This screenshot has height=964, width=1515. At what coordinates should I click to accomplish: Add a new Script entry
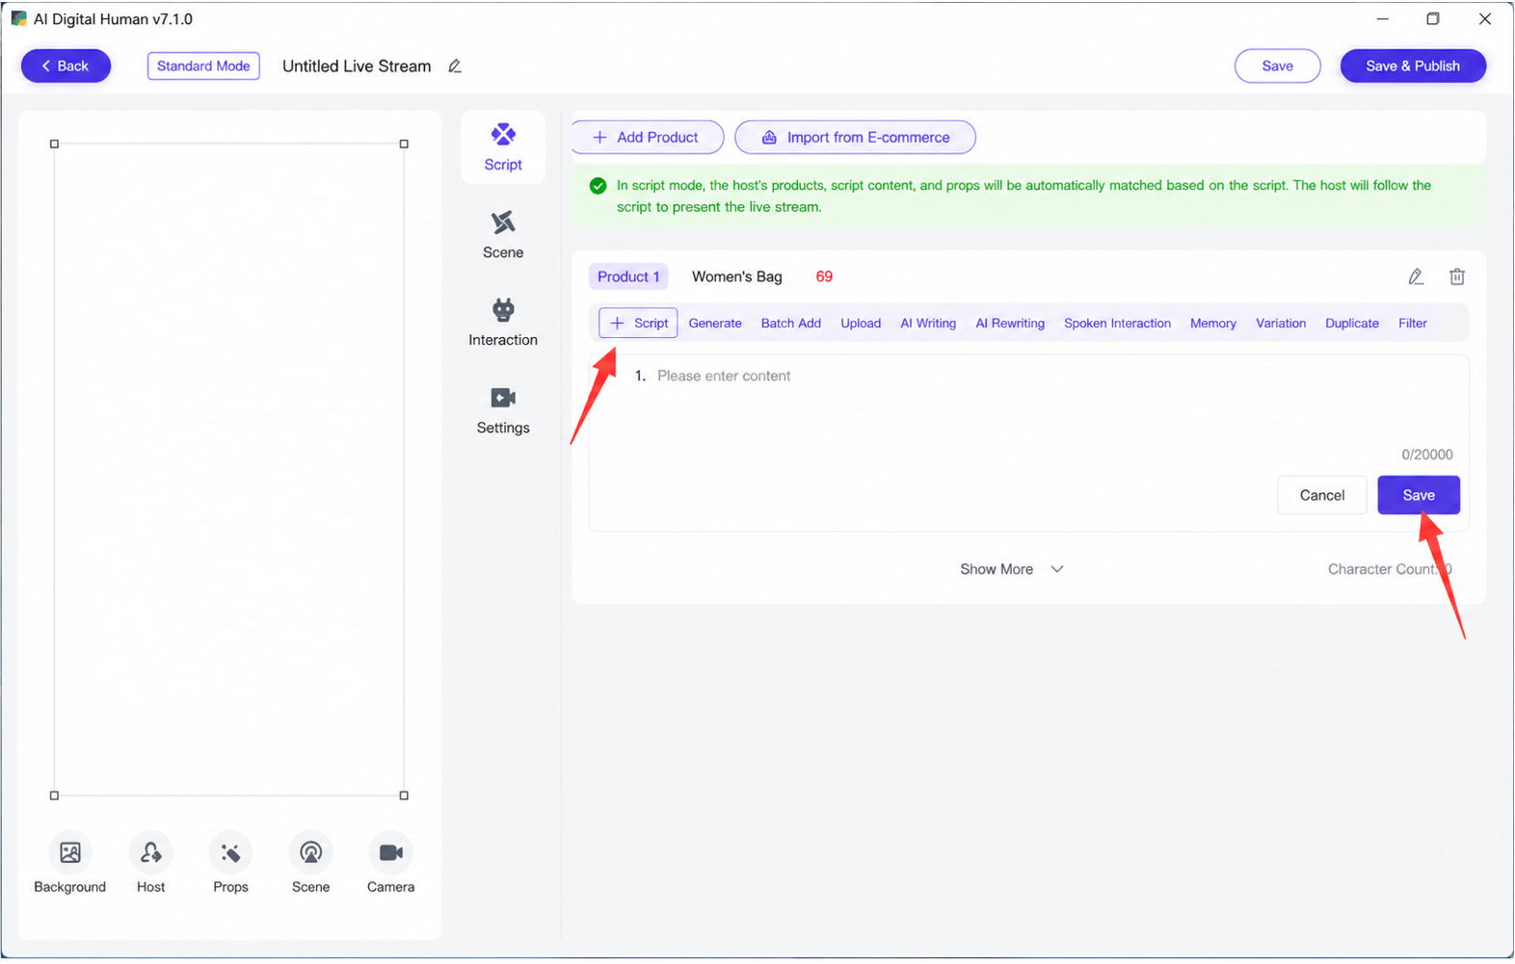(x=638, y=324)
